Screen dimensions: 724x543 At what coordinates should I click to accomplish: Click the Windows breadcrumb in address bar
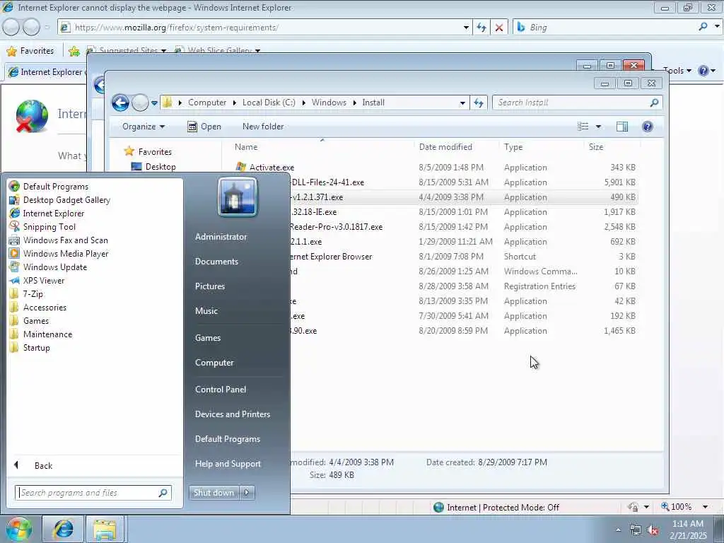pyautogui.click(x=329, y=103)
